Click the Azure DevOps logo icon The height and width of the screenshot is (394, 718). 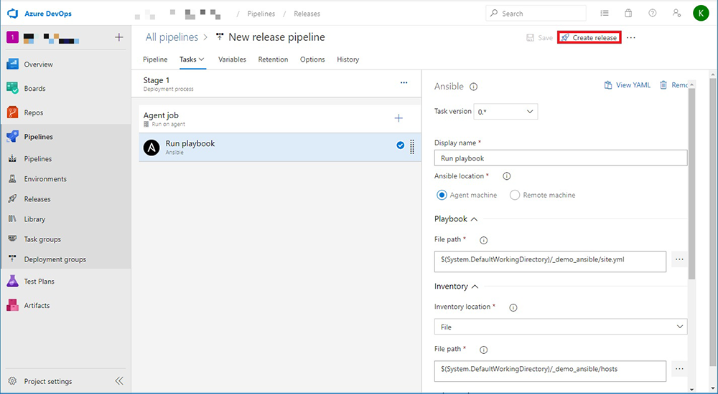(x=12, y=14)
